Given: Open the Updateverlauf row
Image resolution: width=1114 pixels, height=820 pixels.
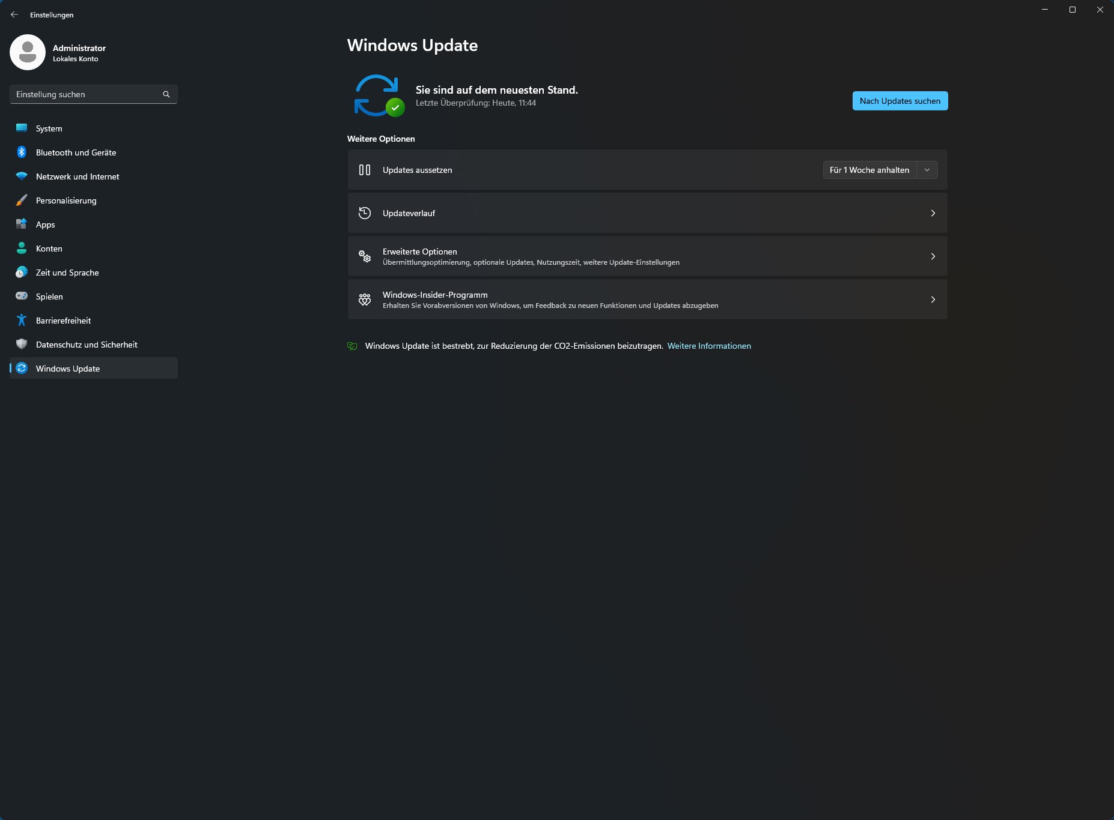Looking at the screenshot, I should tap(648, 213).
